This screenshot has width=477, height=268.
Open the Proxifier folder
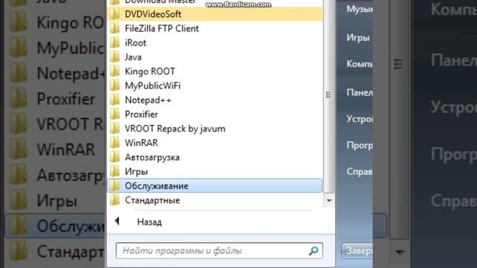pos(215,114)
